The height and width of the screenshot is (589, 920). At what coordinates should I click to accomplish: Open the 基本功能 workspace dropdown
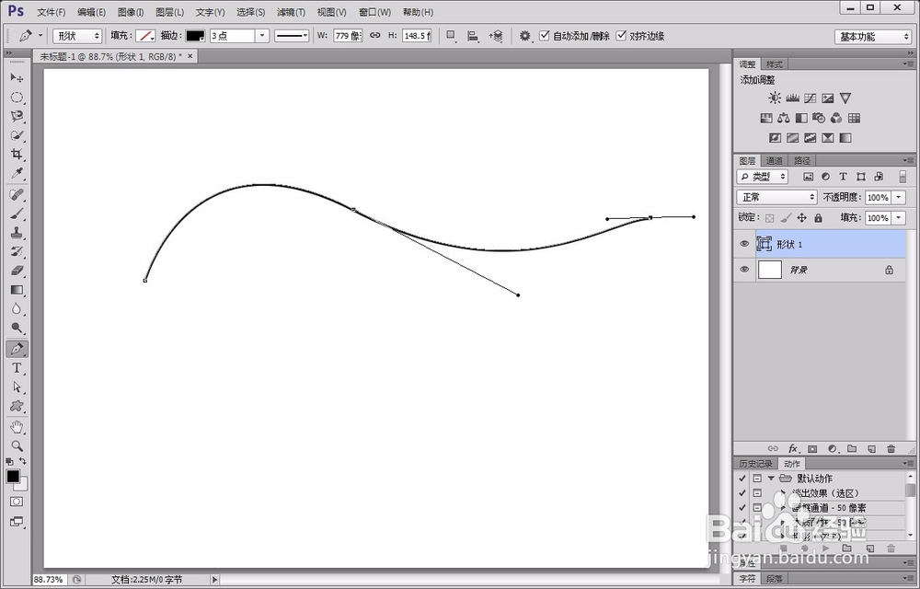872,37
